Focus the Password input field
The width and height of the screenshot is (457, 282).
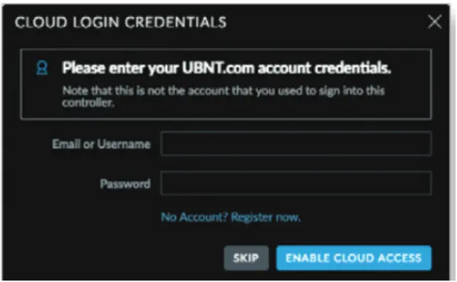(x=296, y=184)
